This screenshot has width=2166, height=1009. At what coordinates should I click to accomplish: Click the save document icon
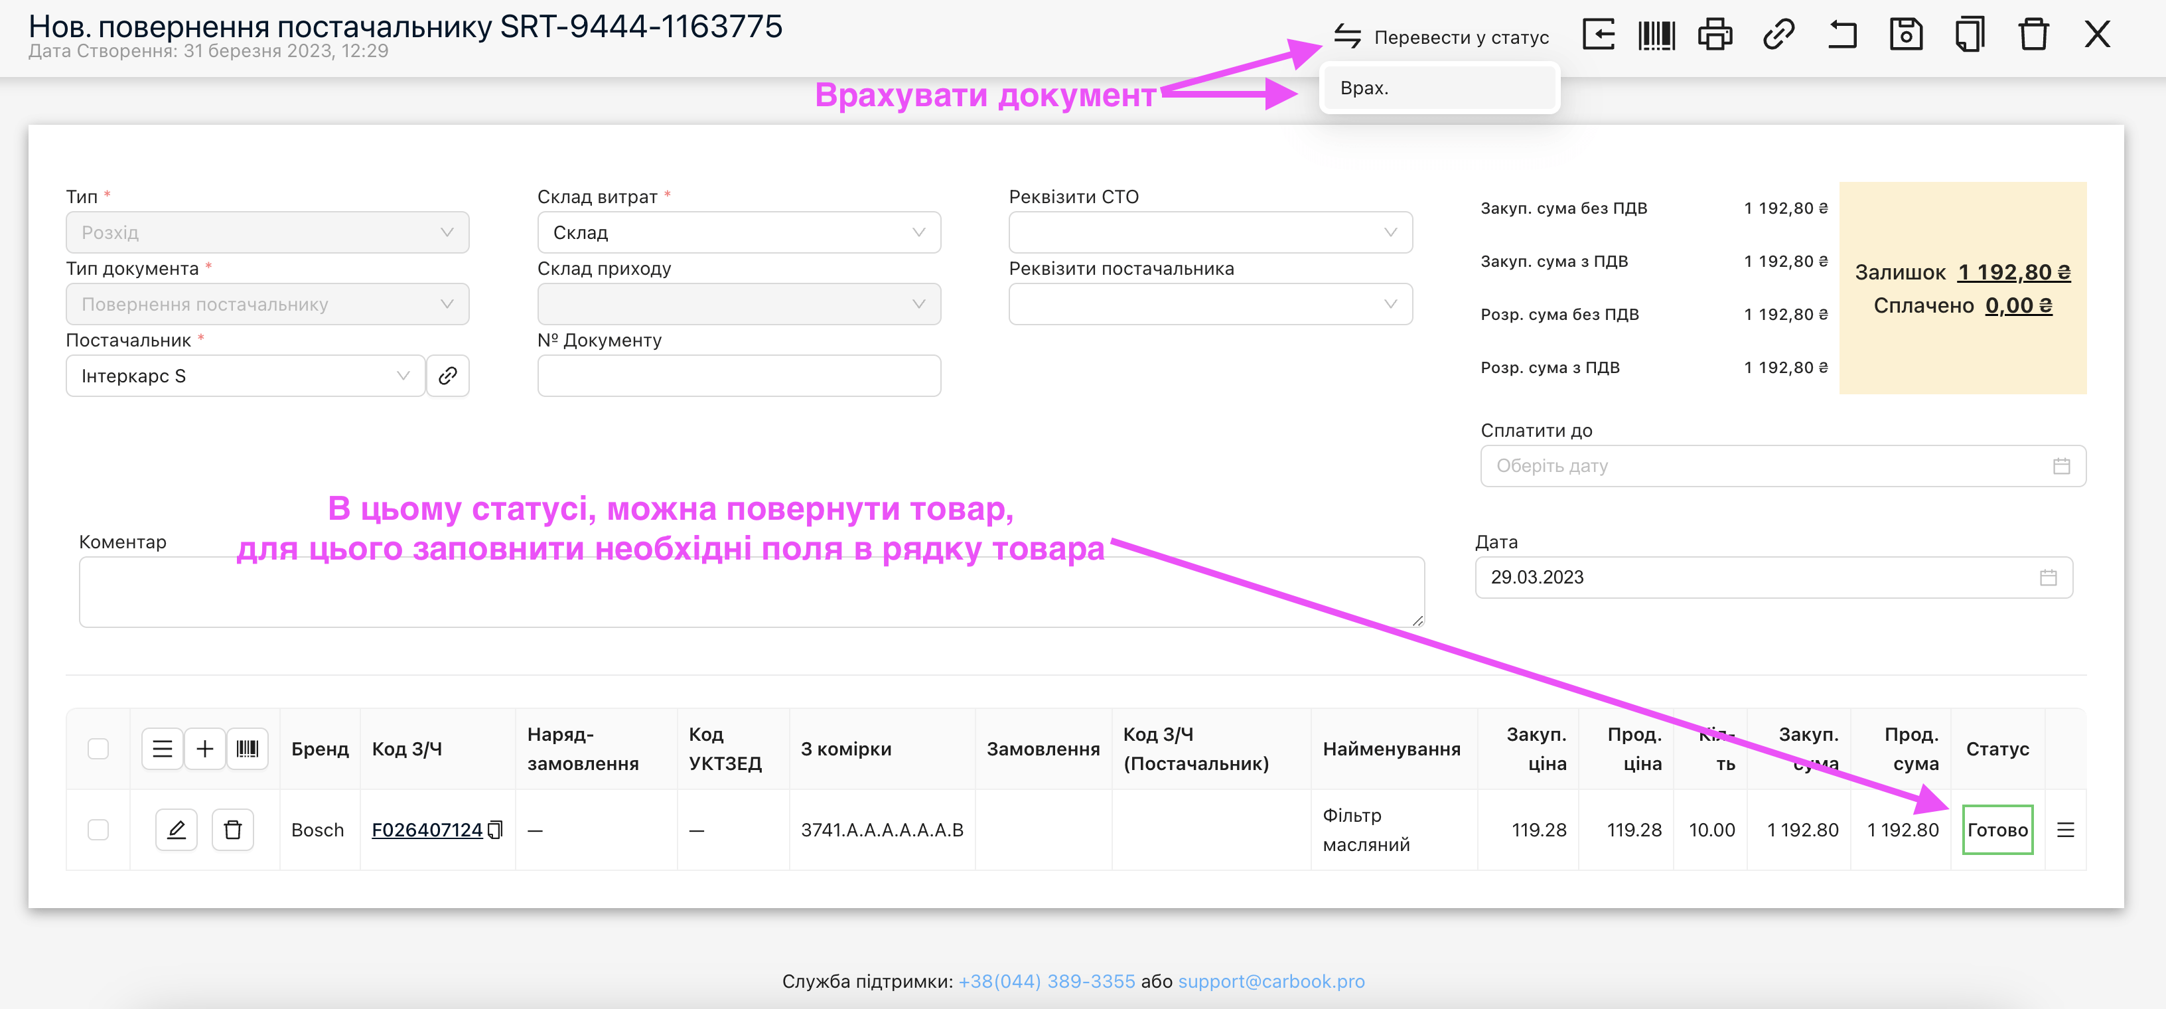[1905, 35]
